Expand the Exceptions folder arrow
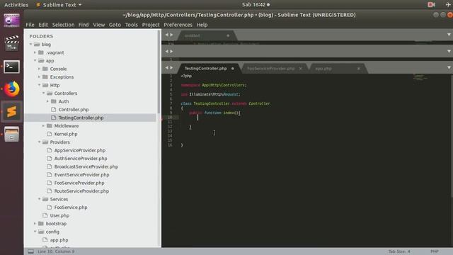453x255 pixels. [x=39, y=77]
